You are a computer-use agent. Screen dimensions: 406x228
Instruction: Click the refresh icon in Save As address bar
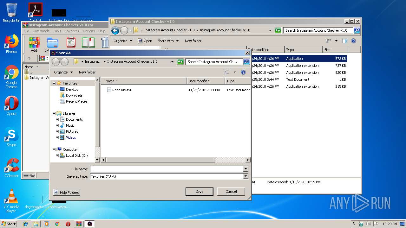tap(180, 62)
